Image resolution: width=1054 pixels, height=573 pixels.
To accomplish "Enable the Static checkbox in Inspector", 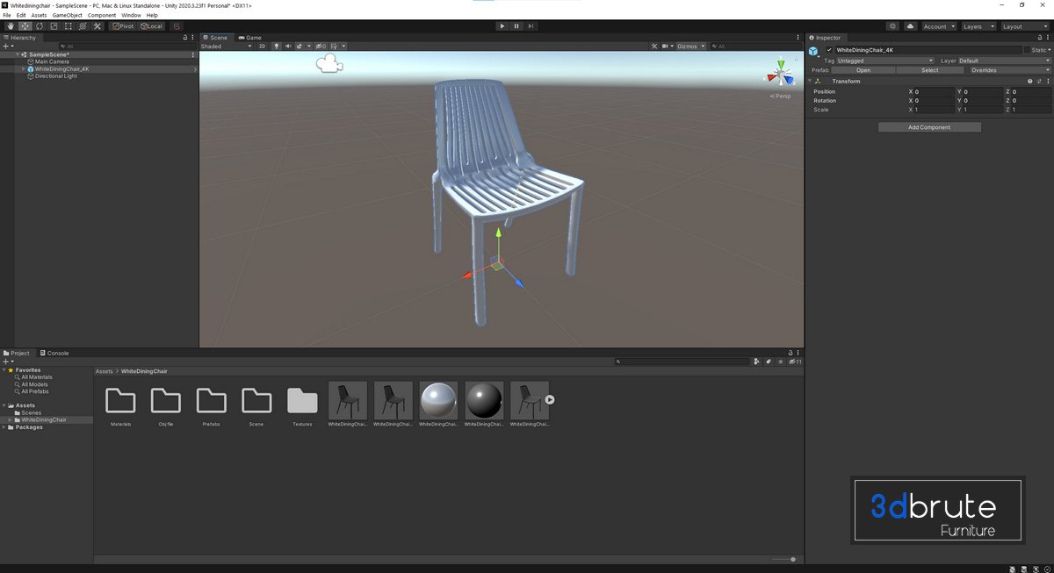I will click(1028, 50).
